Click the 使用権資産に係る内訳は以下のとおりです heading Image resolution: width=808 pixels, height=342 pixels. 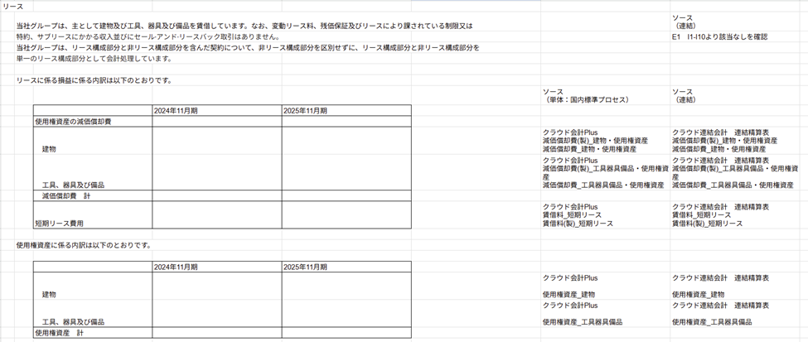(x=83, y=245)
